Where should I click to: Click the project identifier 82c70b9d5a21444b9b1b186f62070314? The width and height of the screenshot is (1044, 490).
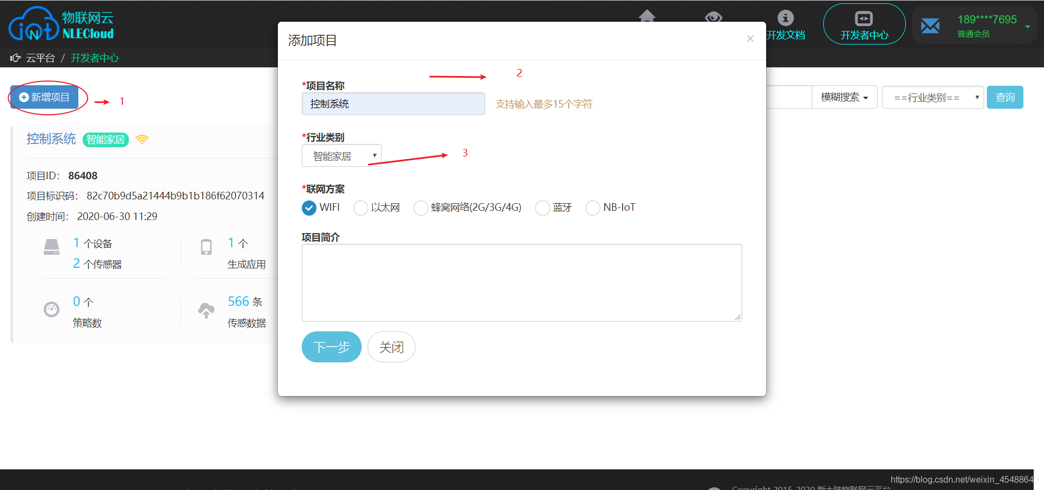(175, 196)
